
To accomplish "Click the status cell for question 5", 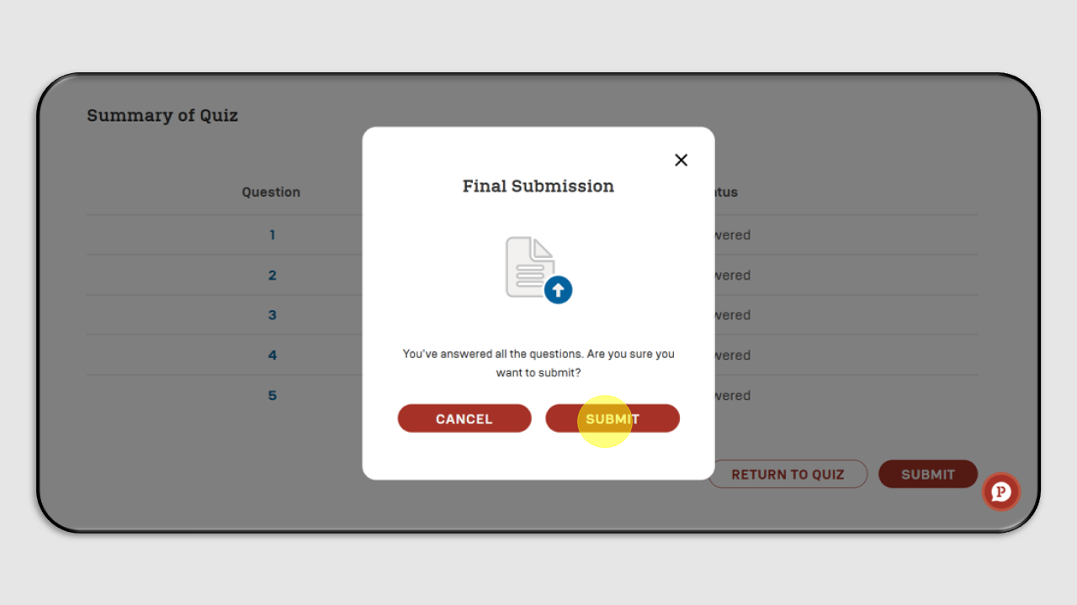I will (732, 396).
